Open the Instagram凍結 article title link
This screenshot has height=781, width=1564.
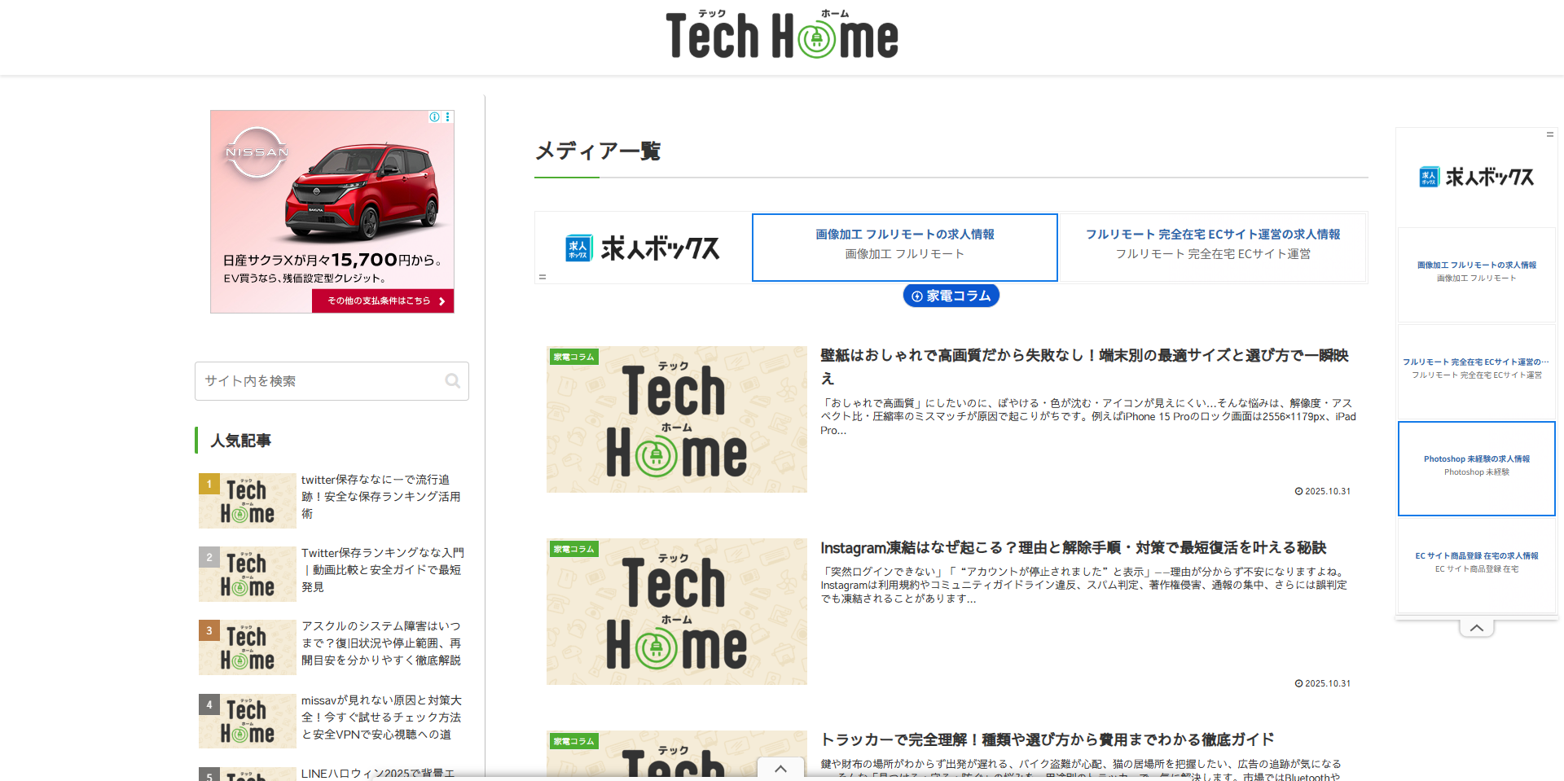1074,547
